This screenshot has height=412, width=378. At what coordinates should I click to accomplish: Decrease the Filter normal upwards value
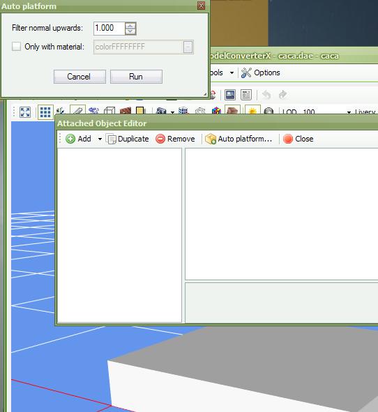(130, 31)
